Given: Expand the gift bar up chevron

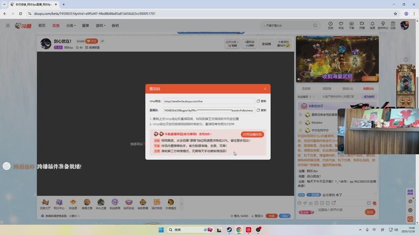Looking at the screenshot, I should [181, 204].
